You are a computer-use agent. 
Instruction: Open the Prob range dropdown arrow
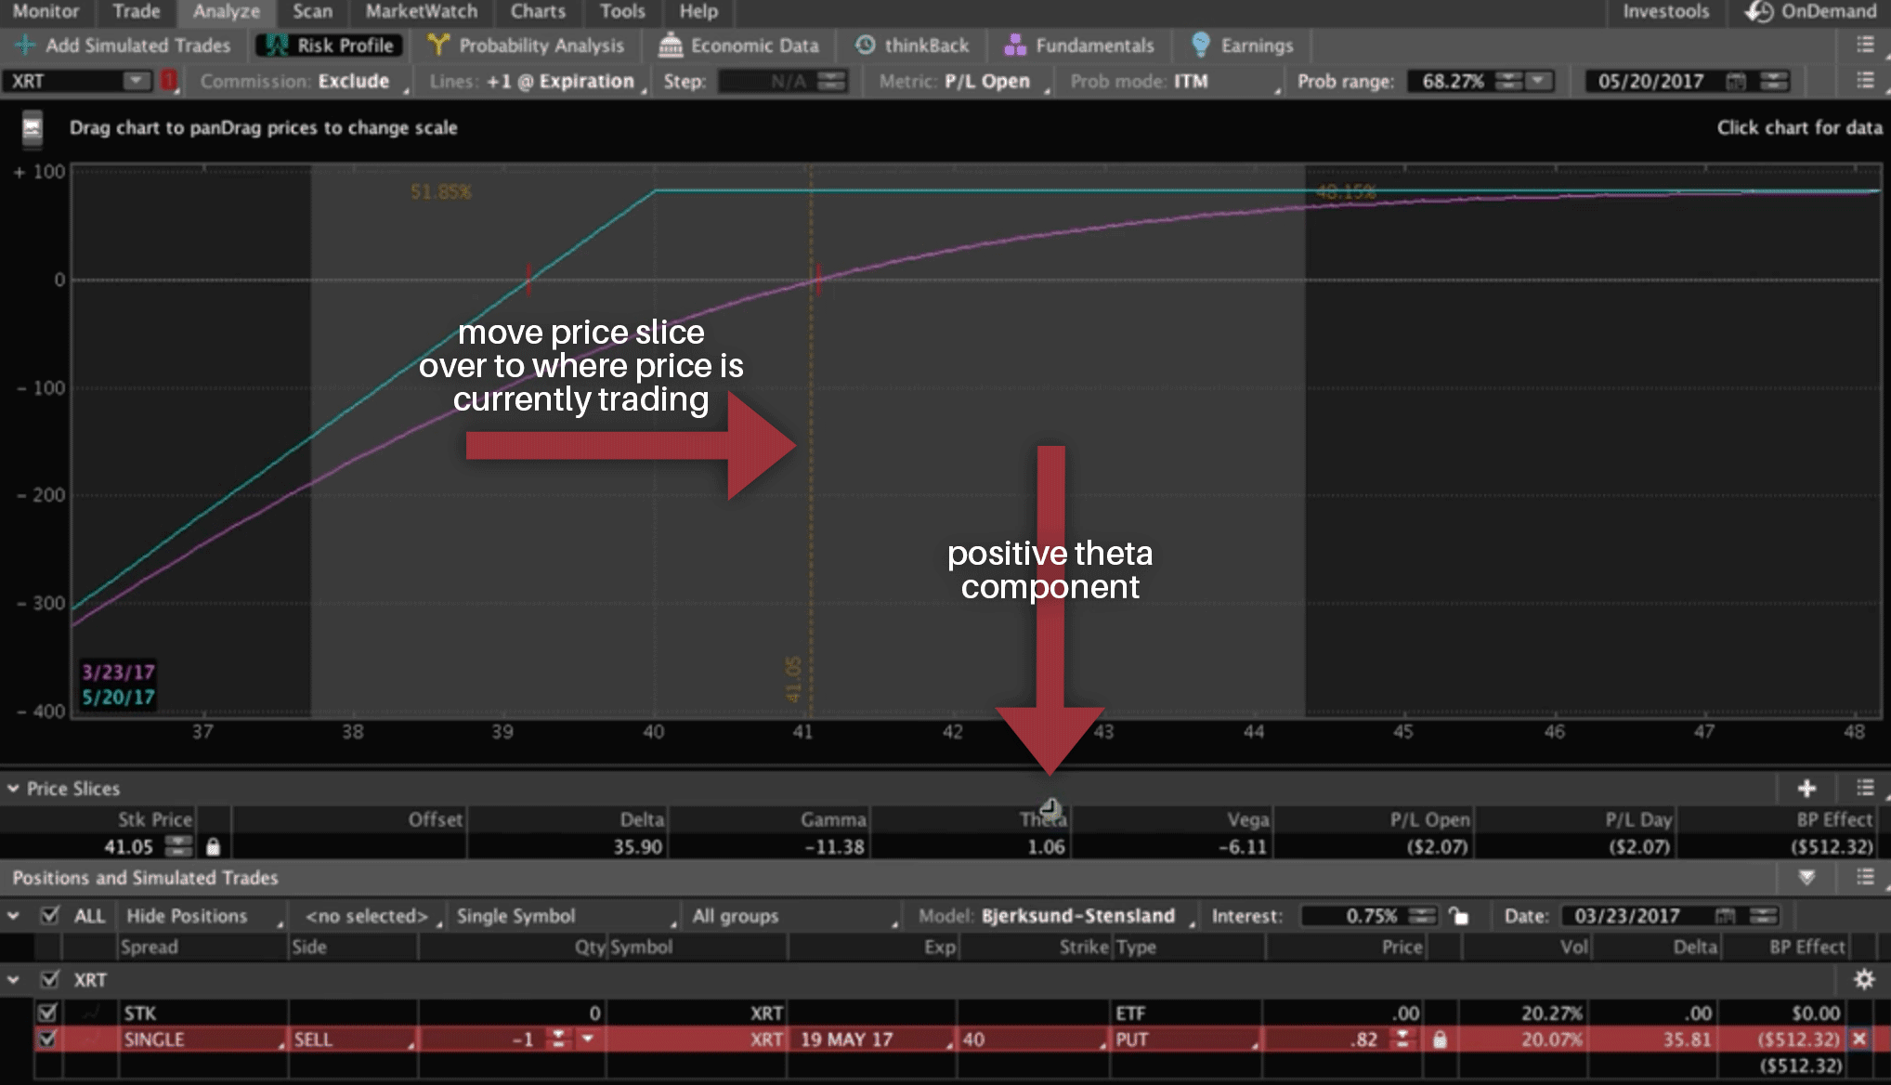click(x=1540, y=81)
